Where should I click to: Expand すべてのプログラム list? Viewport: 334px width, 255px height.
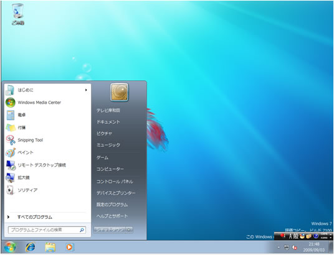pyautogui.click(x=35, y=217)
